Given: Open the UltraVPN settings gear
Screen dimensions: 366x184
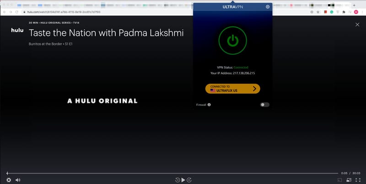Looking at the screenshot, I should pos(268,7).
